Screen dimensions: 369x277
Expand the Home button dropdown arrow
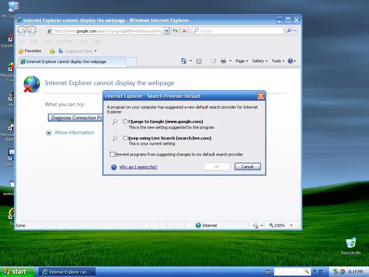(191, 61)
